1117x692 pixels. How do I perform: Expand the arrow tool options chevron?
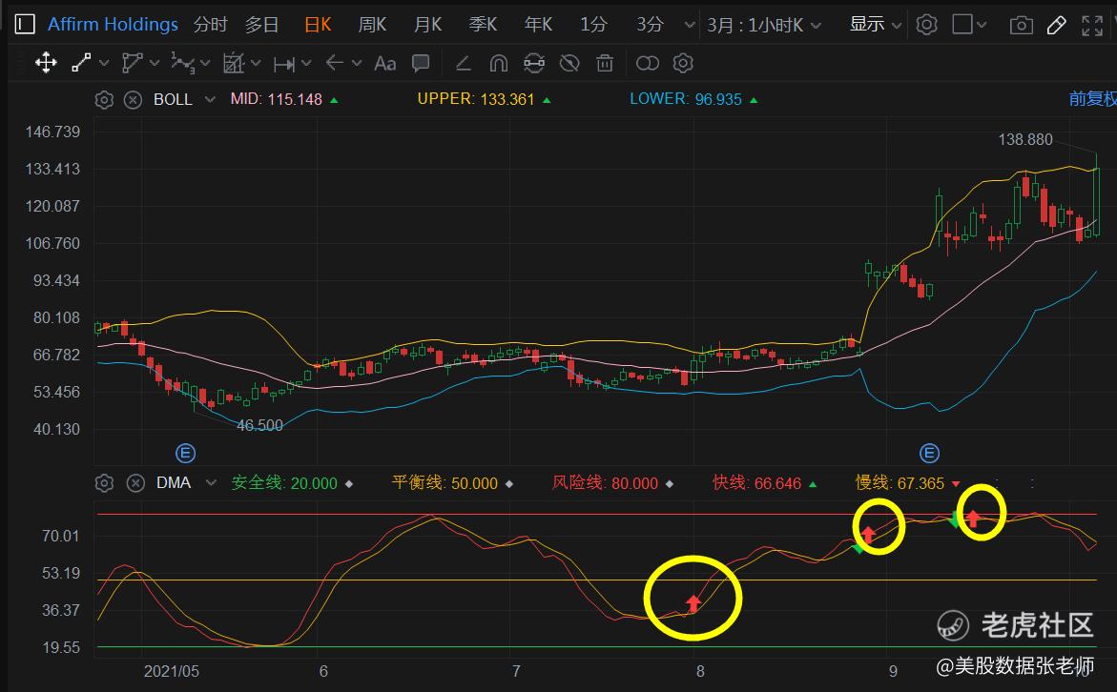coord(357,63)
